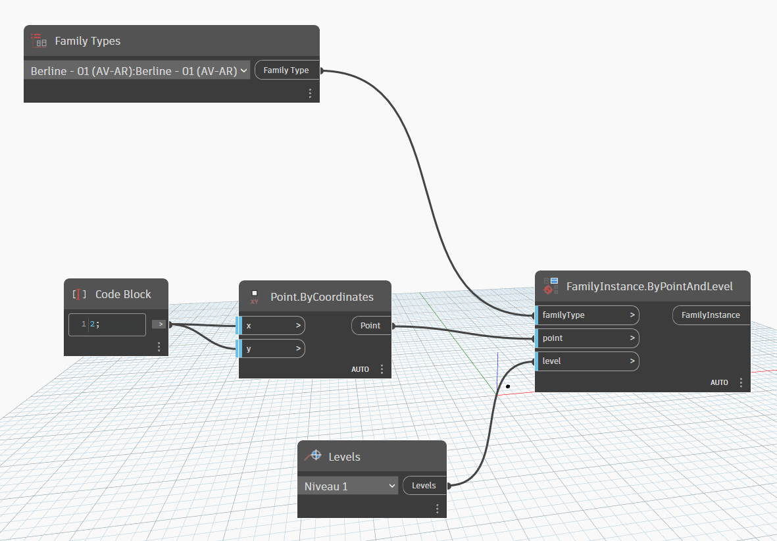Open the Berline - 01 family type dropdown
This screenshot has height=541, width=777.
[x=138, y=70]
